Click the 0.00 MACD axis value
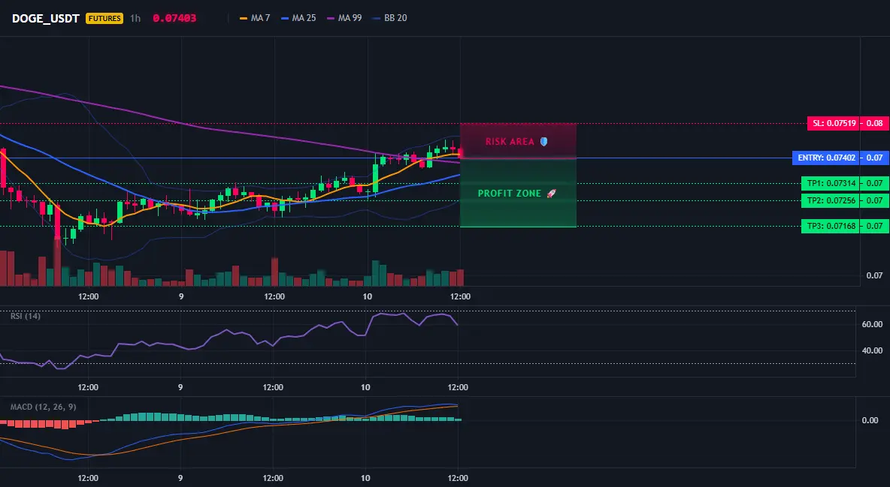The width and height of the screenshot is (890, 487). [870, 420]
